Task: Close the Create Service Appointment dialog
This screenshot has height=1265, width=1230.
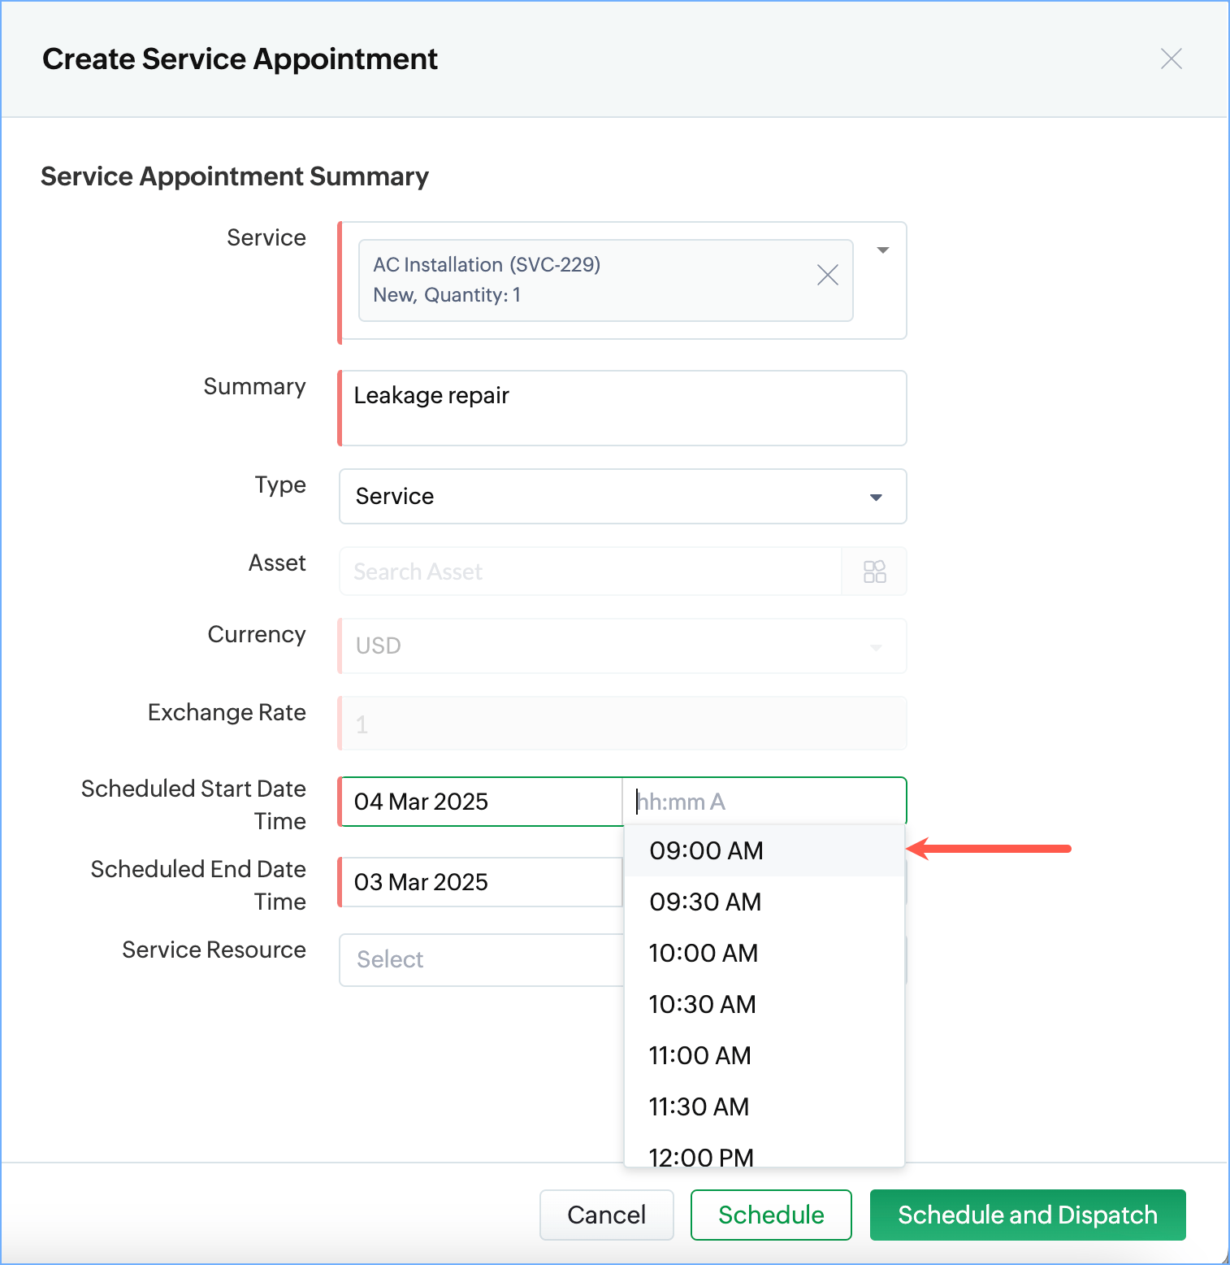Action: pos(1171,59)
